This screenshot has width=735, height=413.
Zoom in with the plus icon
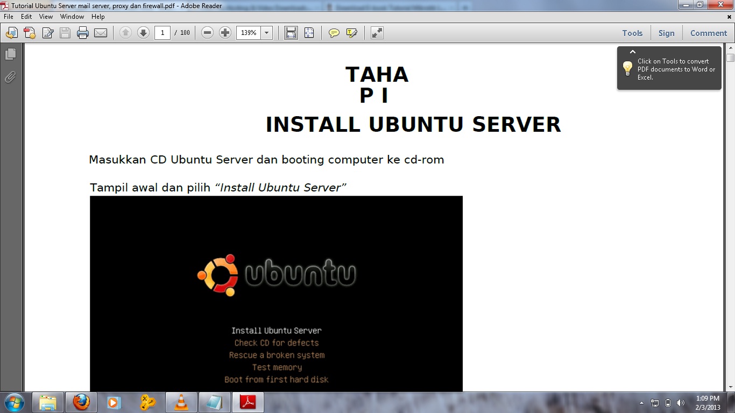(225, 33)
